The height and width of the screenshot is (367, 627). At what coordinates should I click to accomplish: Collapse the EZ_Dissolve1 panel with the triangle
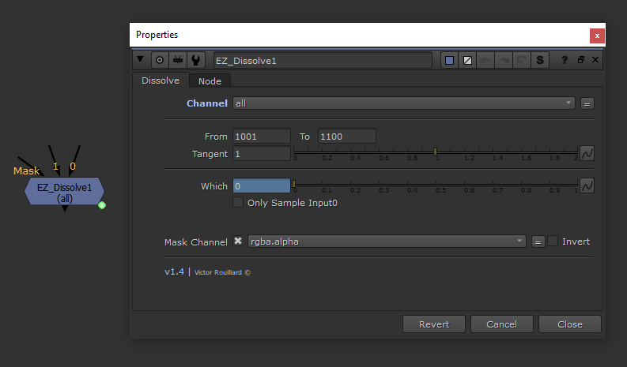click(141, 60)
